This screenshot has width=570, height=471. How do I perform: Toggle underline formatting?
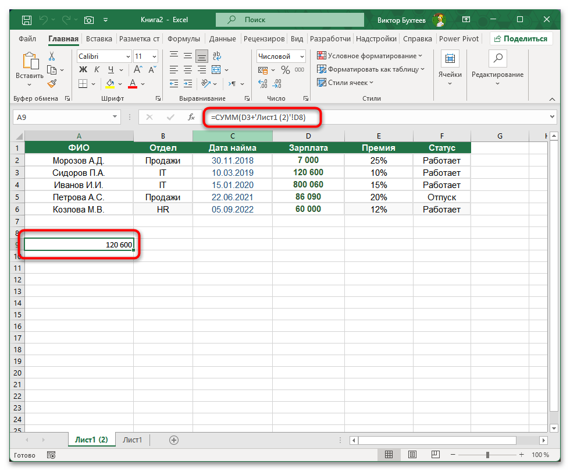pos(111,69)
